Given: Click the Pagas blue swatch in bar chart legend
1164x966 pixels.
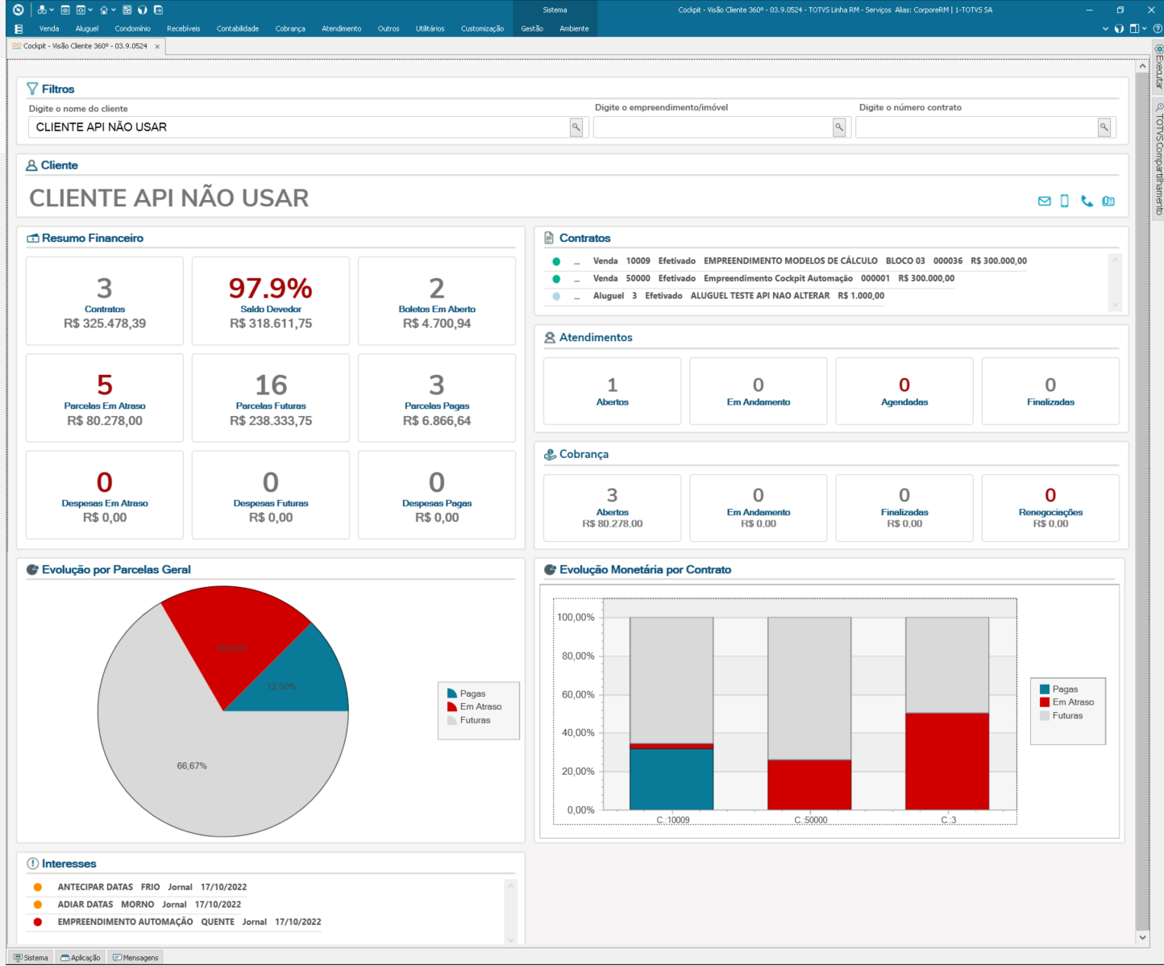Looking at the screenshot, I should coord(1045,689).
